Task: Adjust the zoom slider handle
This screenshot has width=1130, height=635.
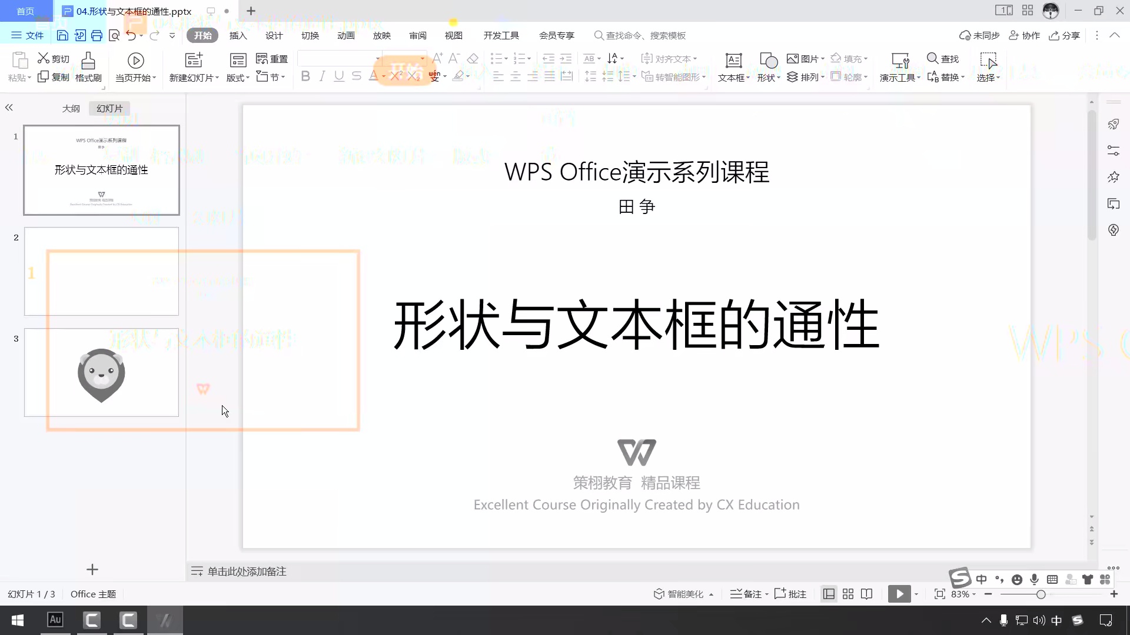Action: click(x=1041, y=594)
